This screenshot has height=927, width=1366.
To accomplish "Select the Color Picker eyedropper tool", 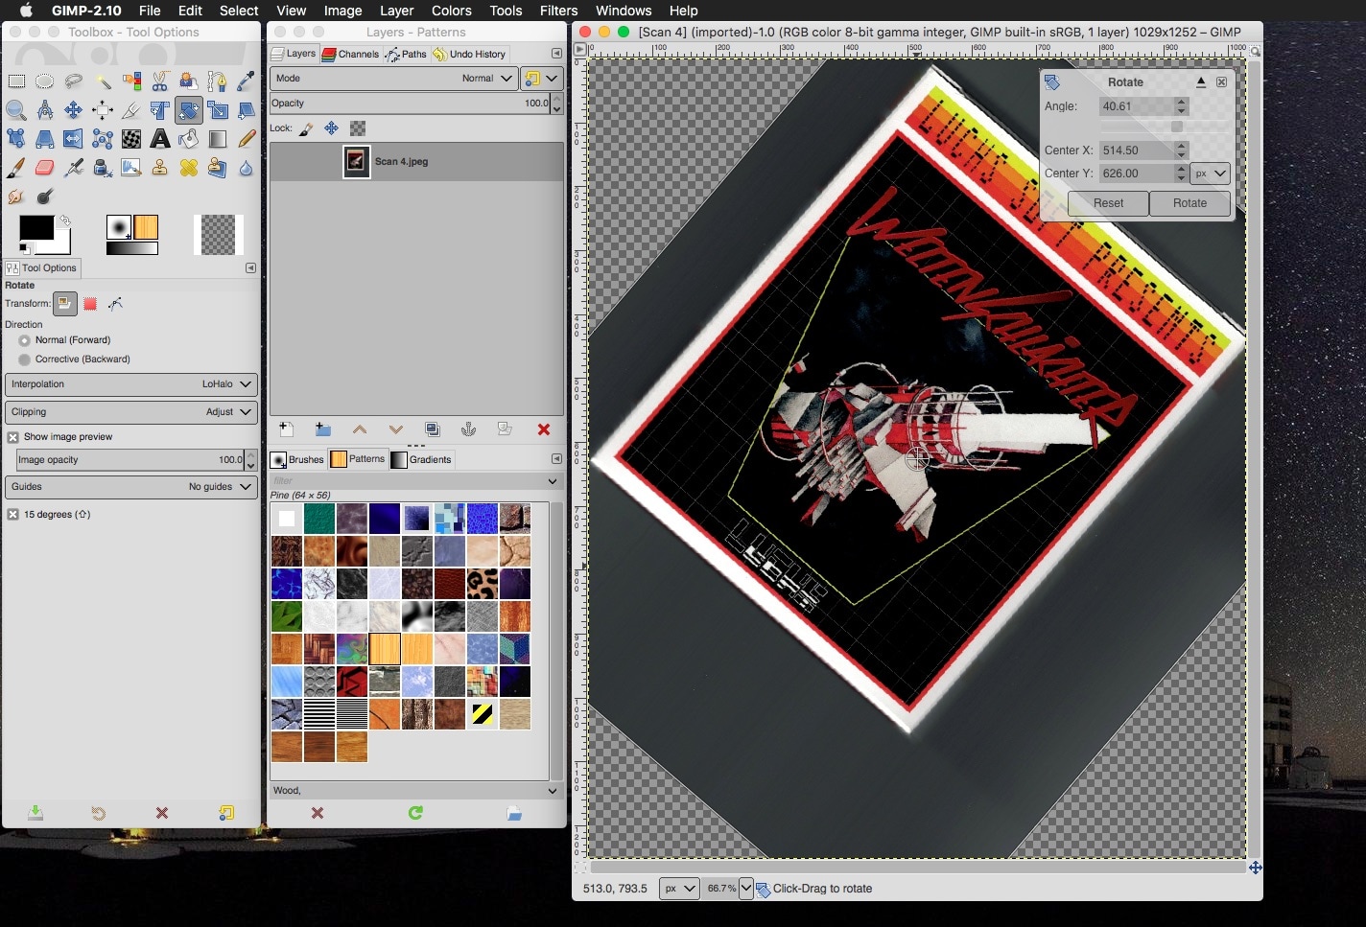I will tap(247, 81).
